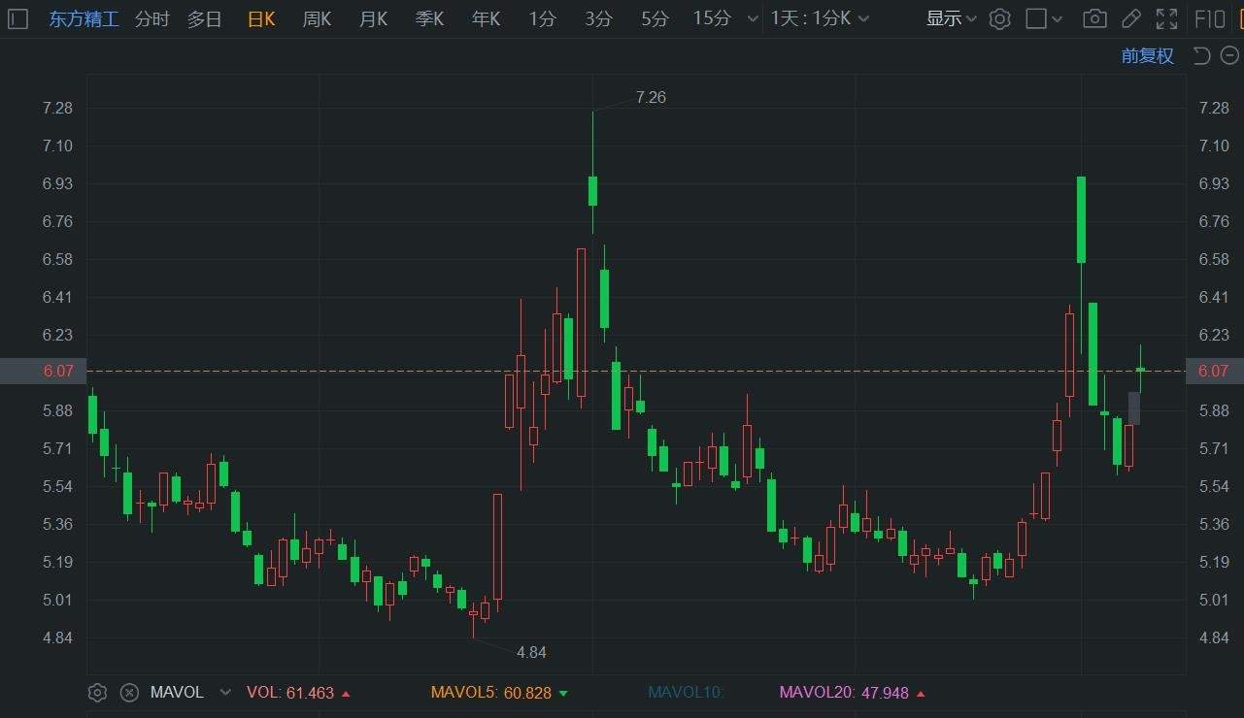Click the panel toggle icon left of 东方精工
The image size is (1244, 718).
point(18,18)
